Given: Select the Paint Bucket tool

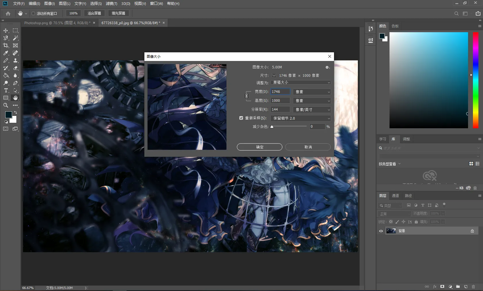Looking at the screenshot, I should pos(6,75).
